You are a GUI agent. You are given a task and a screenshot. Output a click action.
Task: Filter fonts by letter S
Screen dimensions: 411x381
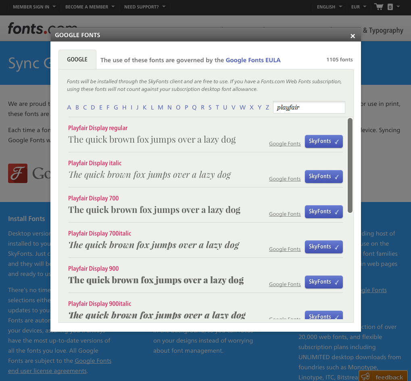coord(210,107)
